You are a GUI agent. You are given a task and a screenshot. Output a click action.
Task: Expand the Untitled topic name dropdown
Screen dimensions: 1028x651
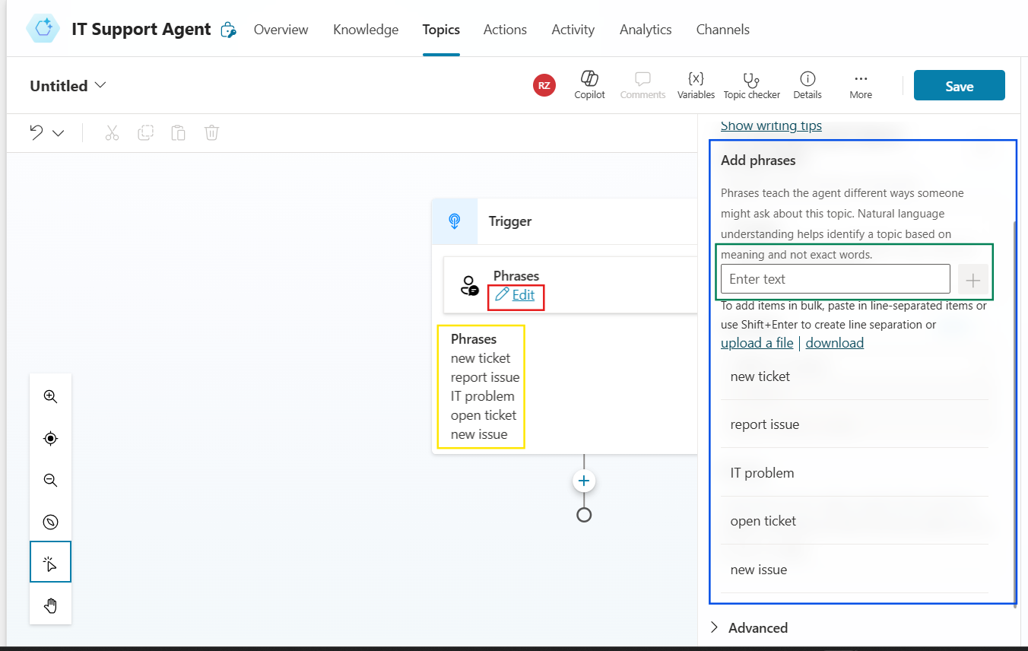(x=101, y=85)
